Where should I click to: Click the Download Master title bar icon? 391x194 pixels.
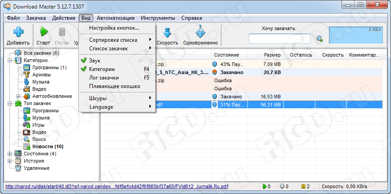[7, 6]
